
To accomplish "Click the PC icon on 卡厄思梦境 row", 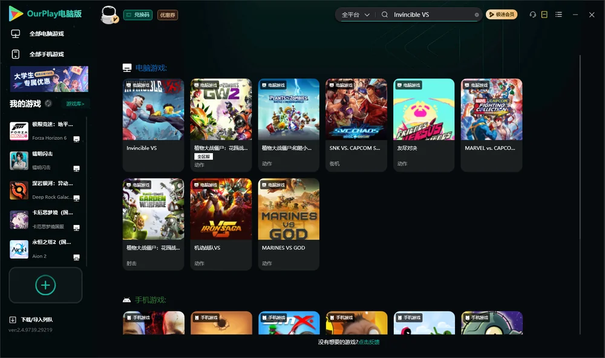I will [76, 227].
